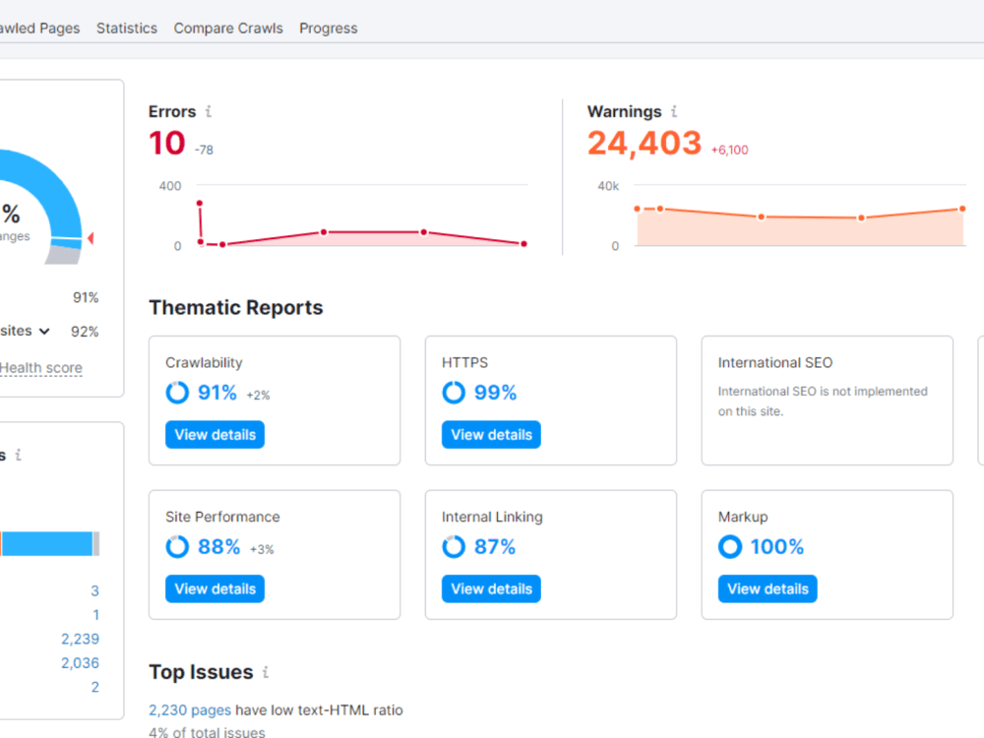Click the 92% value beside sites
The height and width of the screenshot is (738, 984).
[x=85, y=332]
